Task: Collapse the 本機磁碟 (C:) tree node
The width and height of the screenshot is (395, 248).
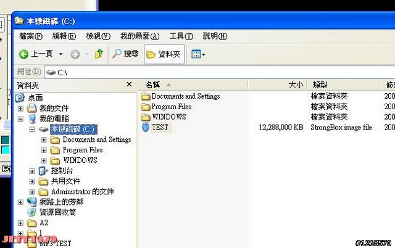Action: tap(32, 130)
